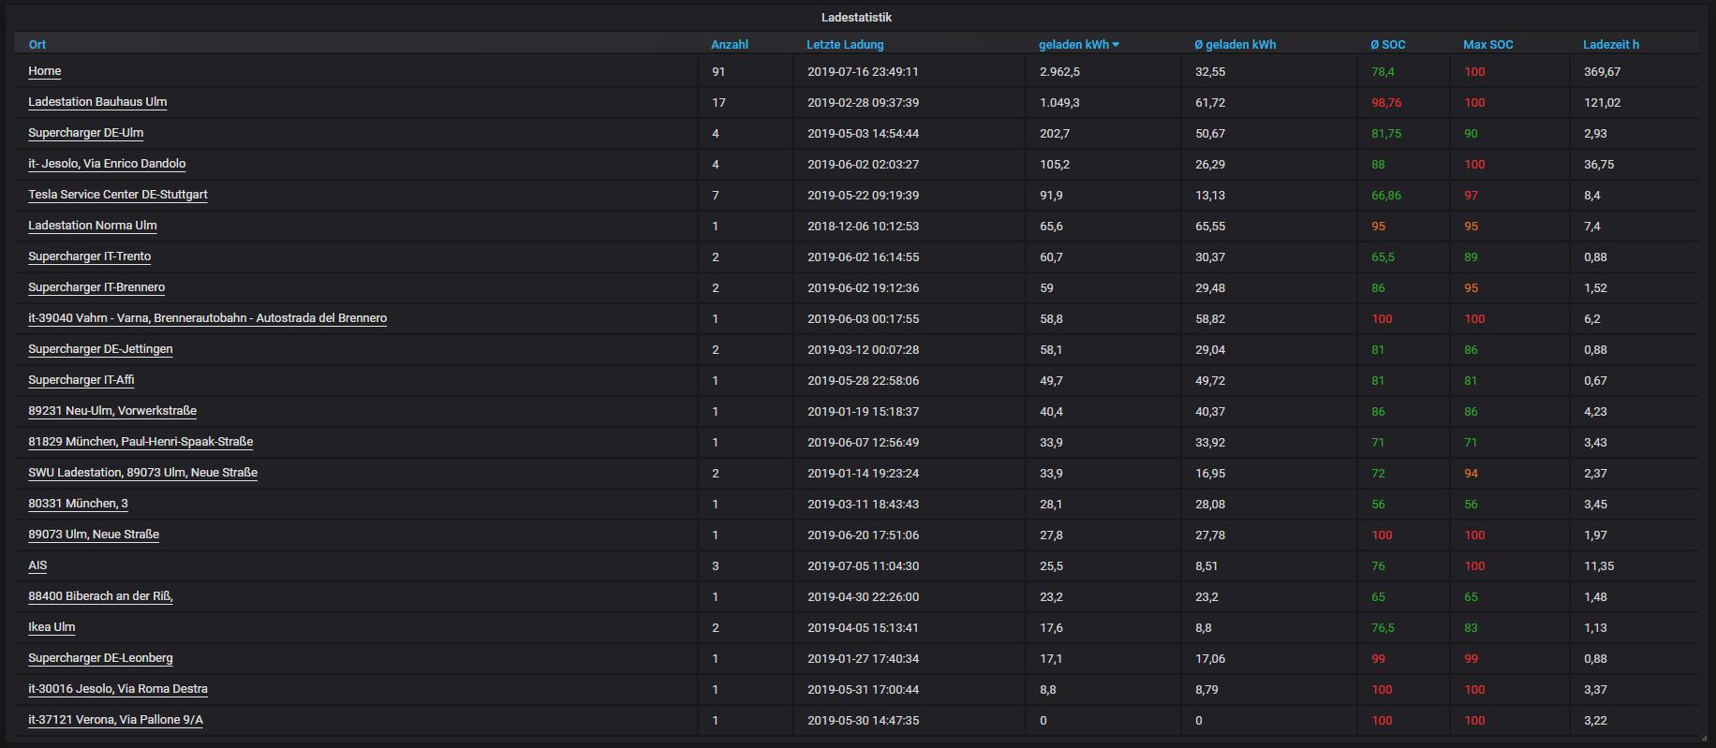
Task: Select date 2019-06-07 12:56:49
Action: 863,442
